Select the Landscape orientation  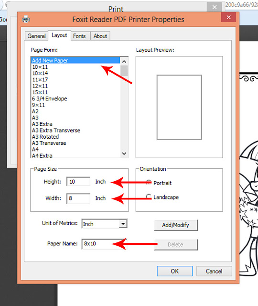[162, 197]
